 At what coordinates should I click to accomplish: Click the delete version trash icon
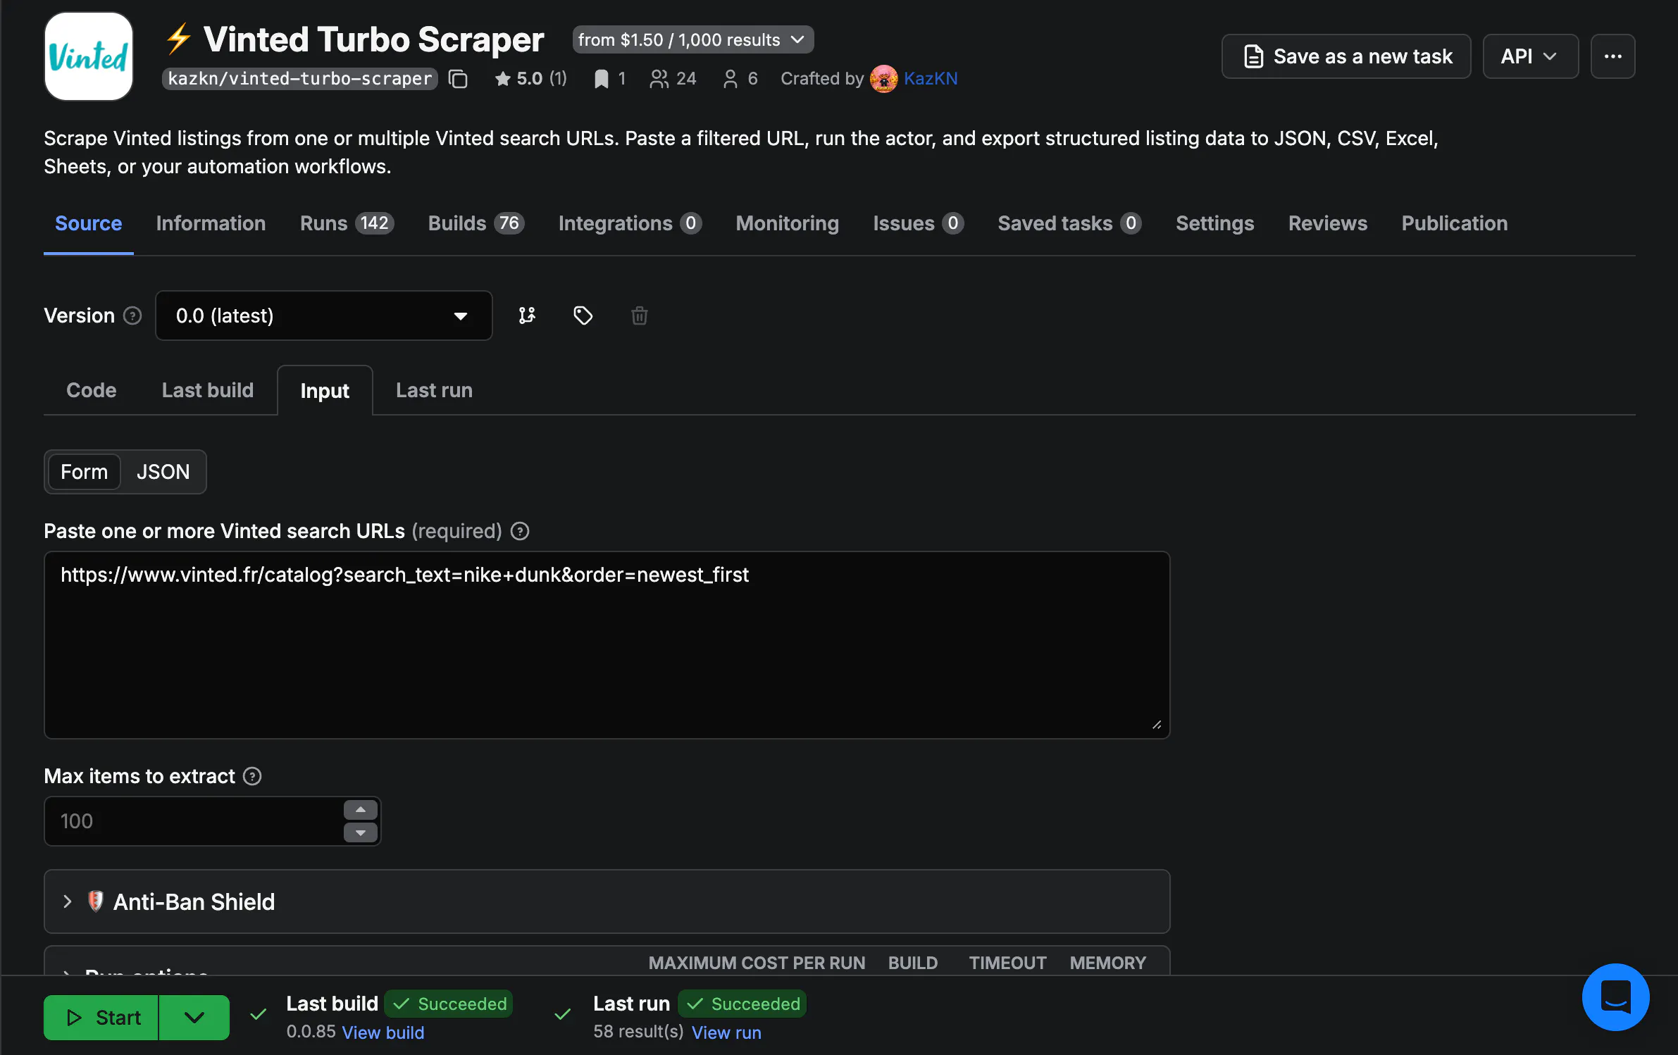tap(640, 316)
